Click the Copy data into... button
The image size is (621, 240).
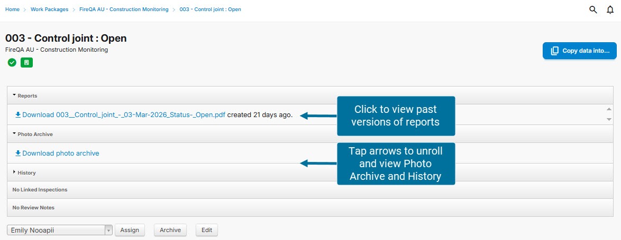(x=579, y=51)
